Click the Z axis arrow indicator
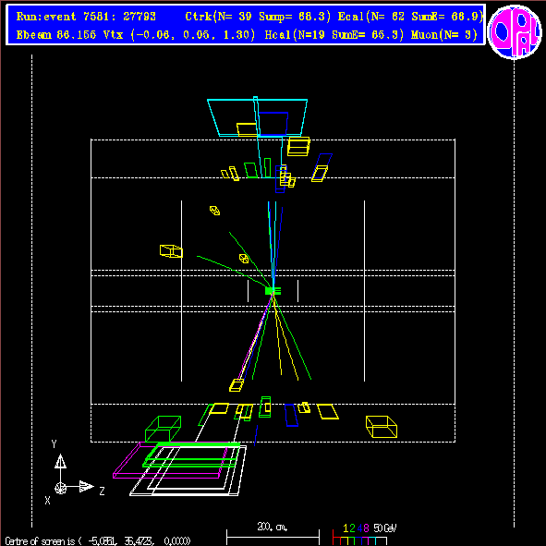 [x=86, y=487]
